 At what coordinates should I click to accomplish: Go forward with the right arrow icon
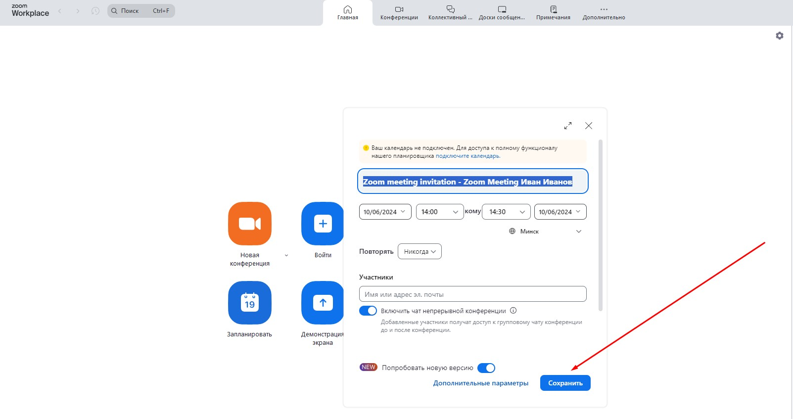coord(78,11)
